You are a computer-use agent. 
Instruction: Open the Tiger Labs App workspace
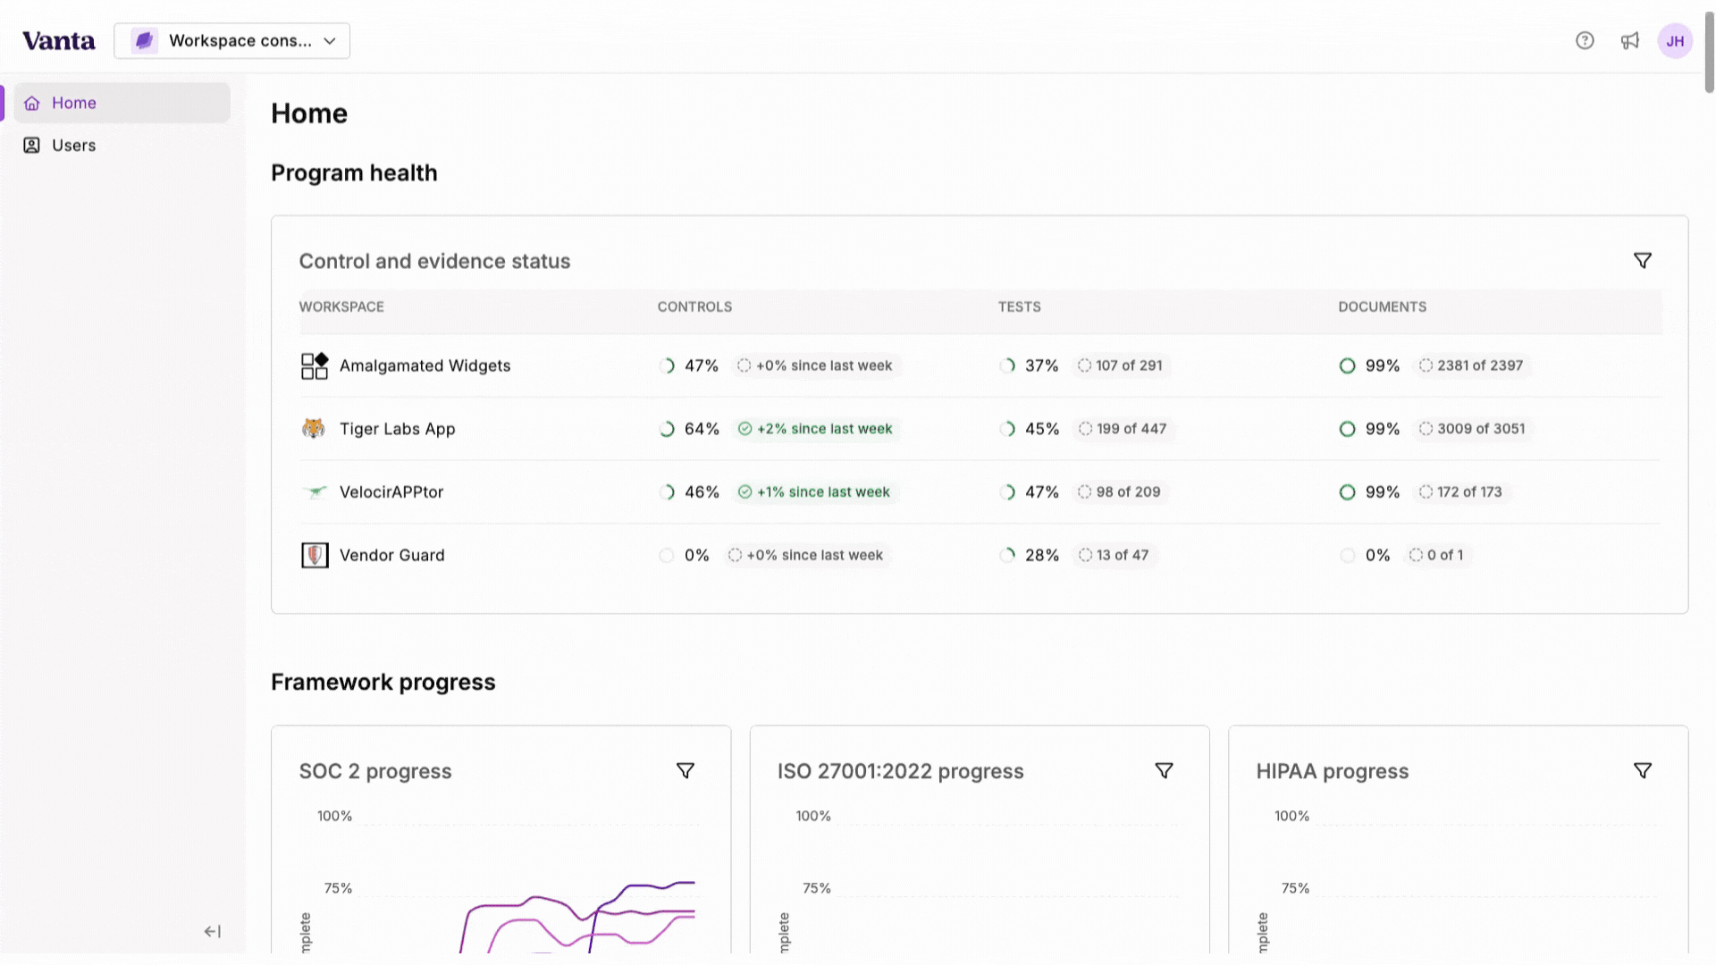point(397,429)
